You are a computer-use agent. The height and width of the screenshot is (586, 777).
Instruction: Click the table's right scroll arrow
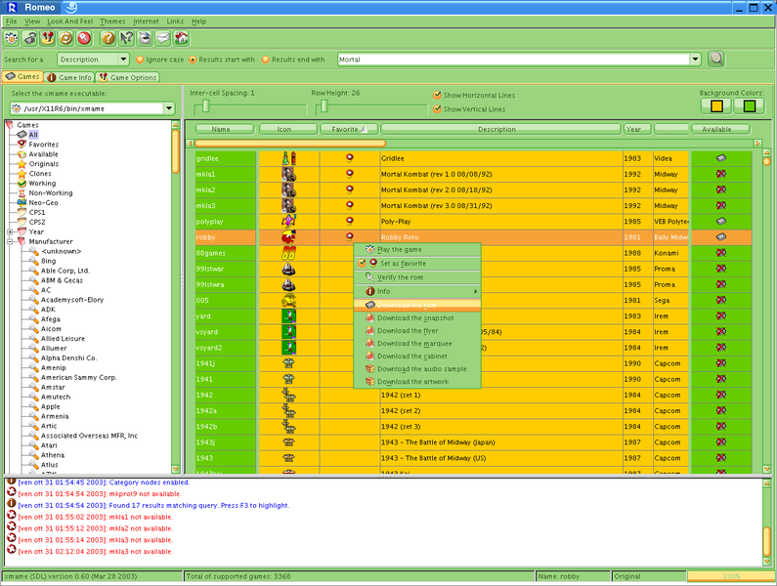click(757, 144)
